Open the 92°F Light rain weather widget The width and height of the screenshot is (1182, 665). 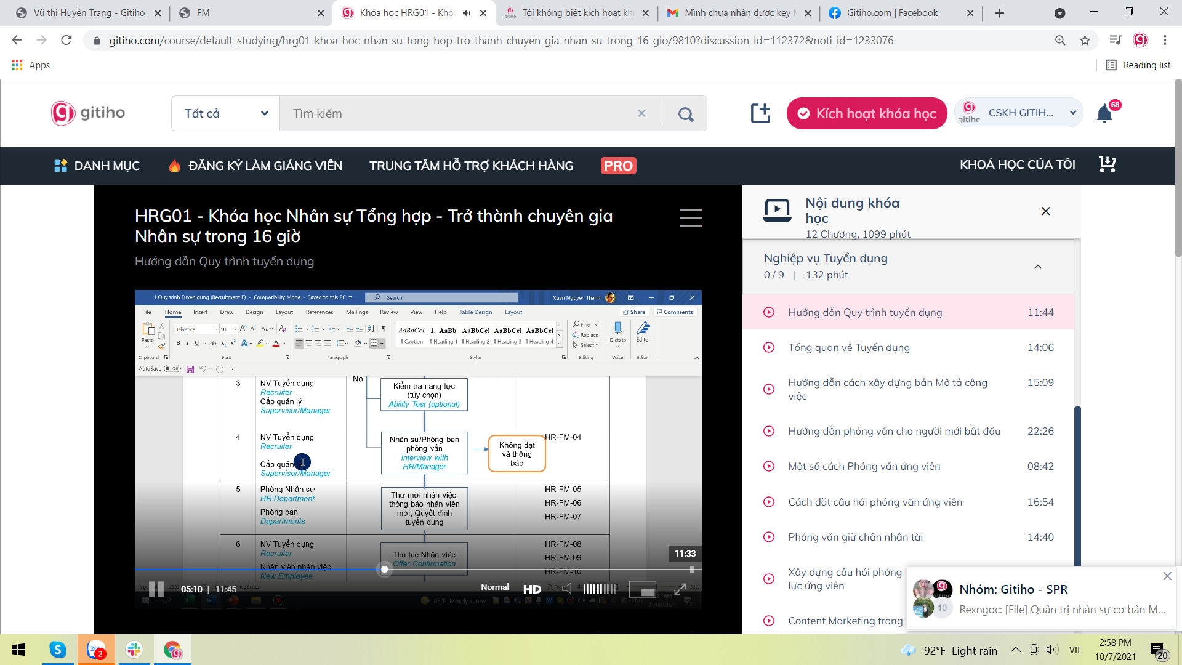coord(949,650)
